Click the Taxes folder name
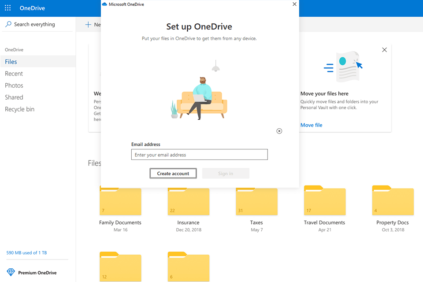The width and height of the screenshot is (423, 282). point(256,223)
